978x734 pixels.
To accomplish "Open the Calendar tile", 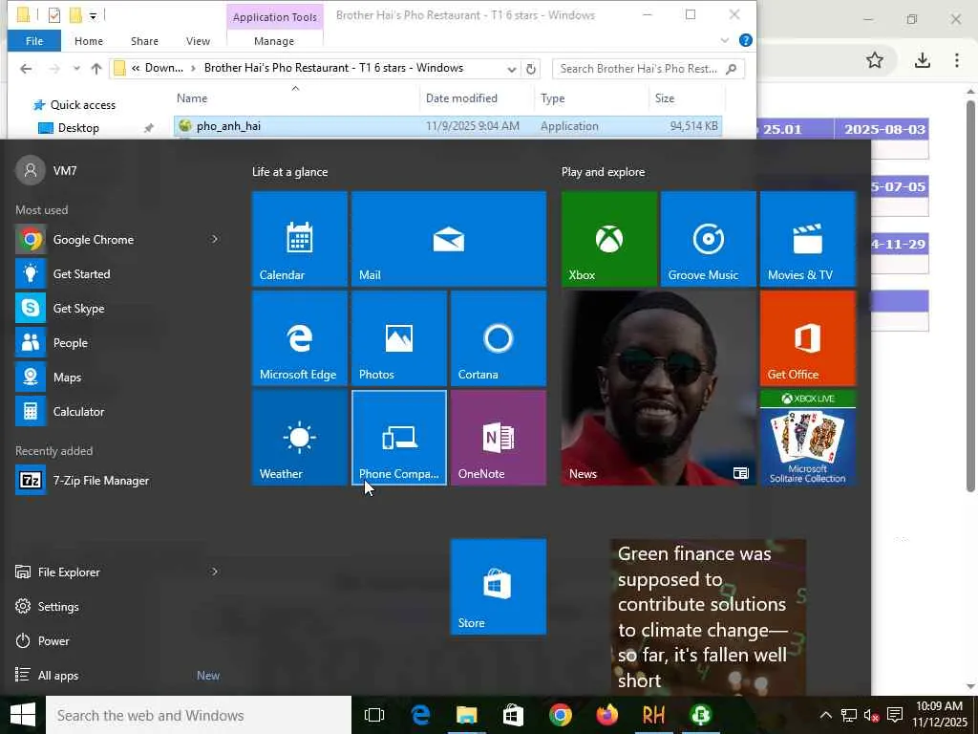I will (299, 239).
